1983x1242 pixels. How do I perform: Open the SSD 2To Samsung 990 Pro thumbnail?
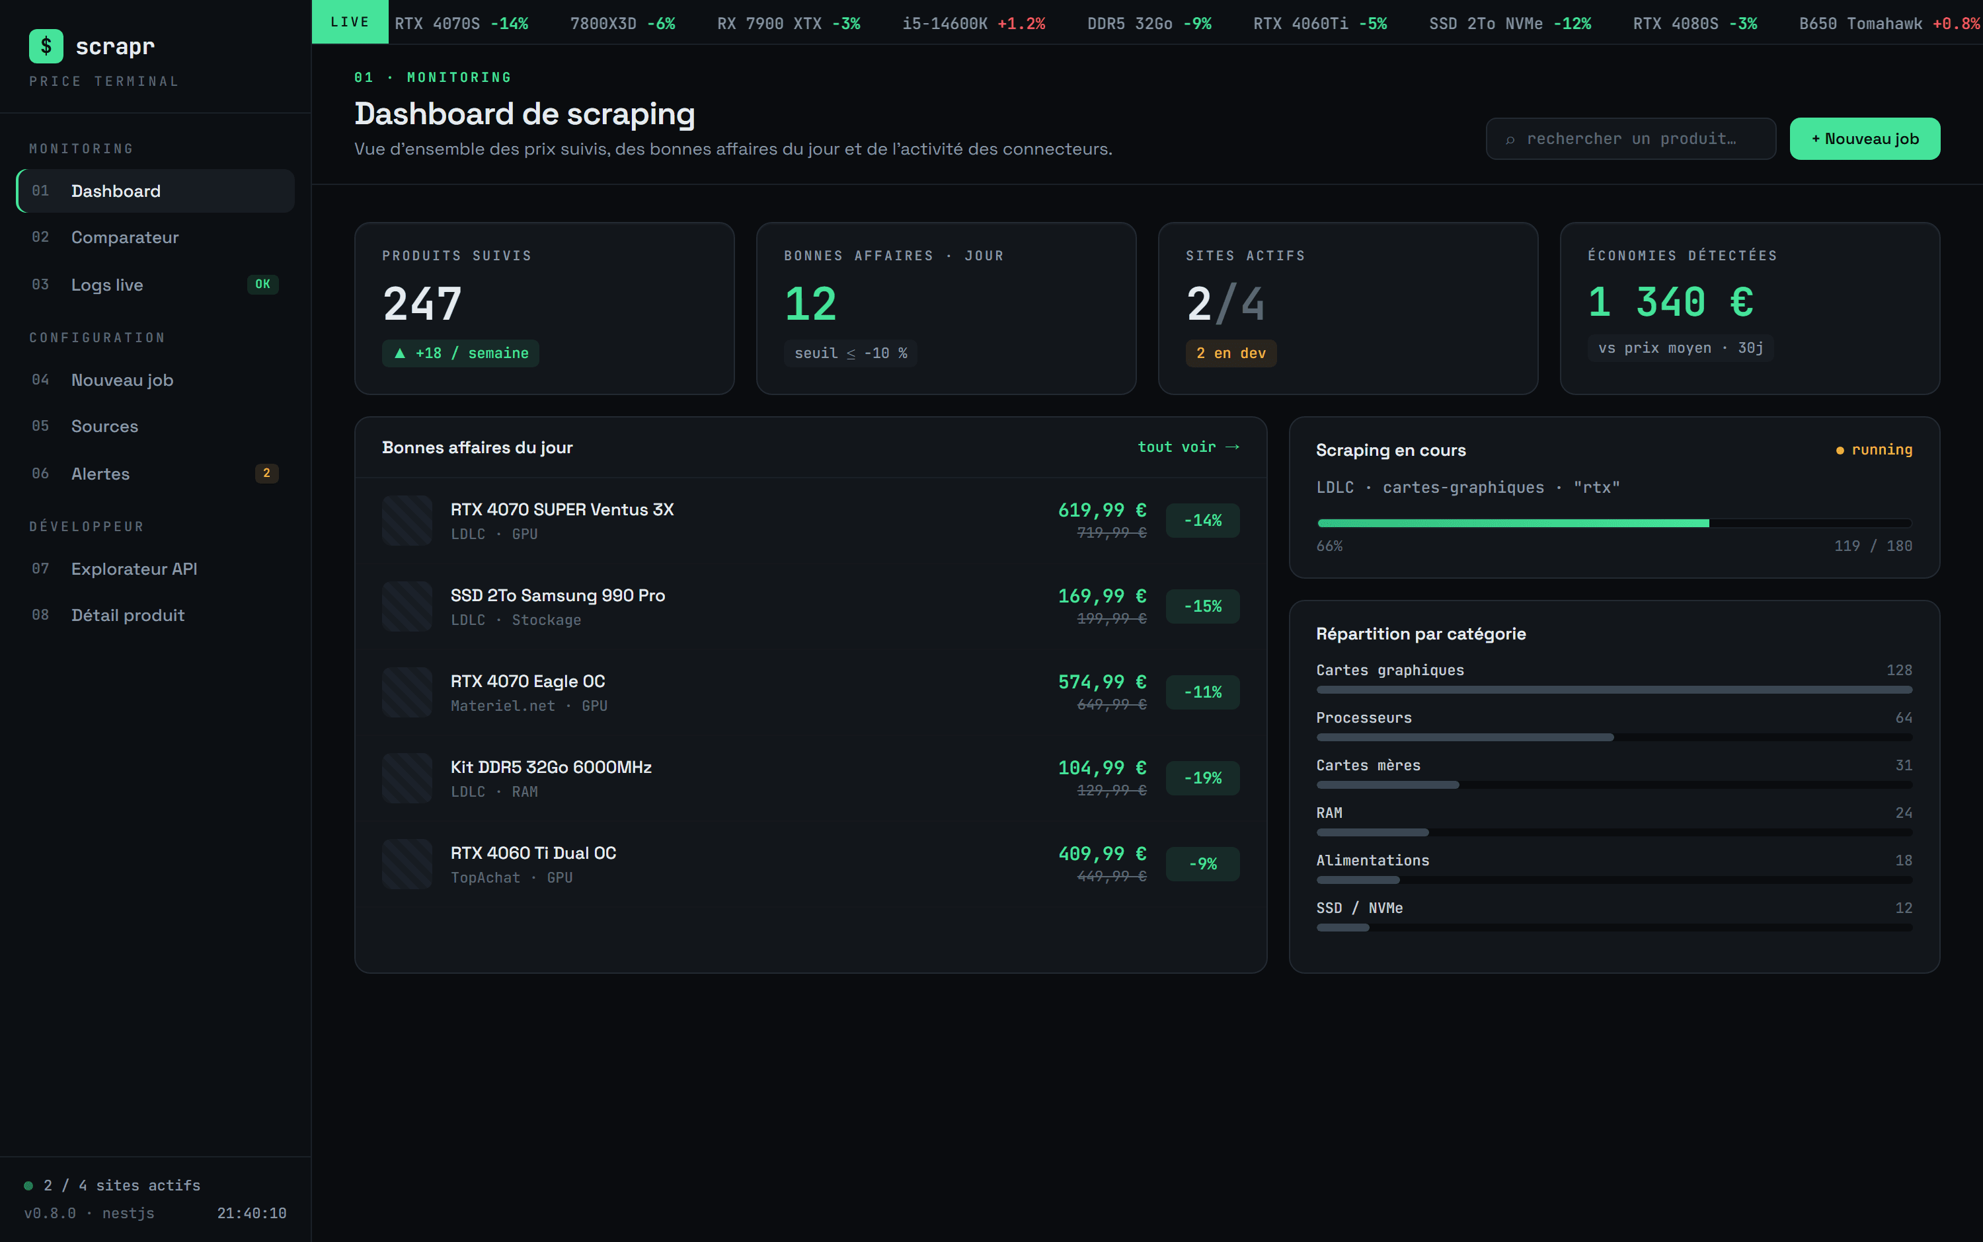click(407, 606)
